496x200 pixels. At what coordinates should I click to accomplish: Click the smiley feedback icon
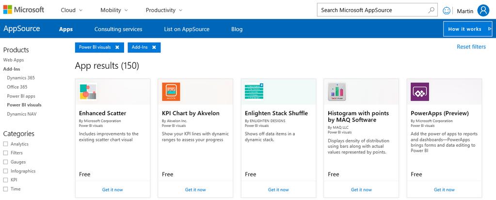tap(447, 11)
